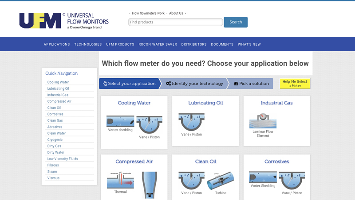
Task: Open 'How flowmeters work' link
Action: pos(148,13)
